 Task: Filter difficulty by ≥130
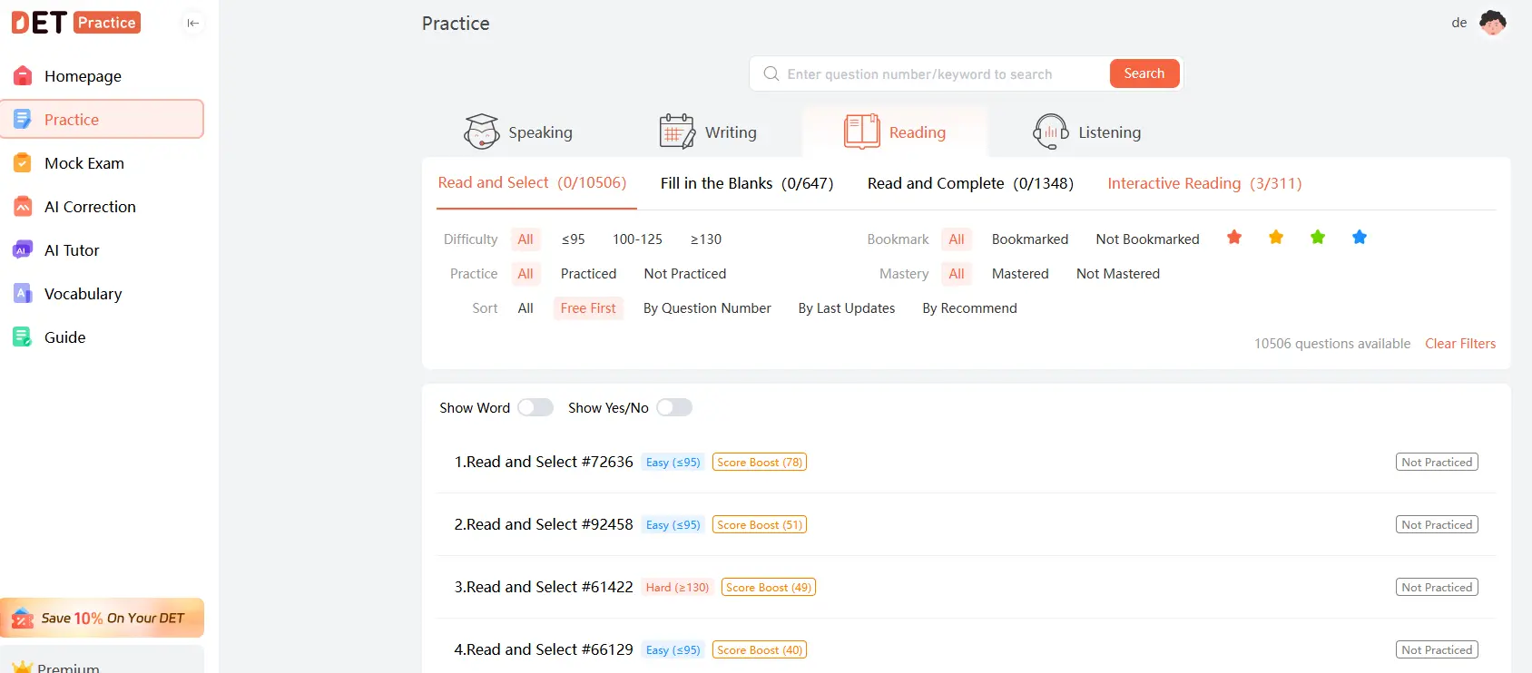tap(705, 239)
